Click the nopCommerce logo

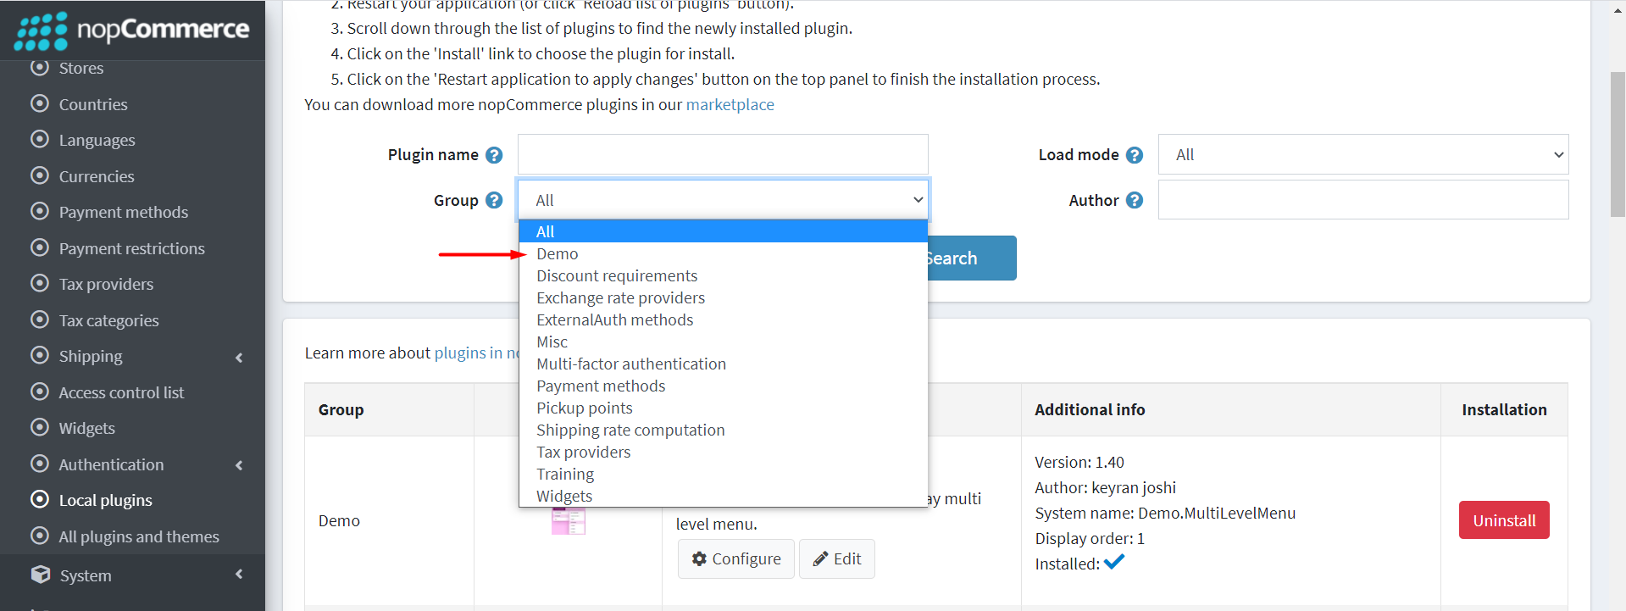pos(131,30)
